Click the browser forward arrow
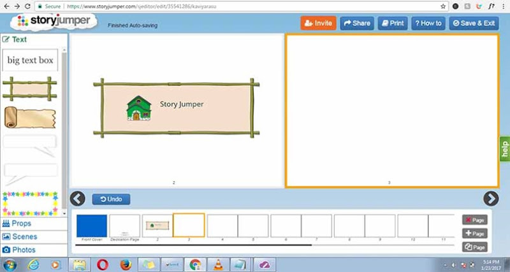The height and width of the screenshot is (272, 510). pos(17,6)
